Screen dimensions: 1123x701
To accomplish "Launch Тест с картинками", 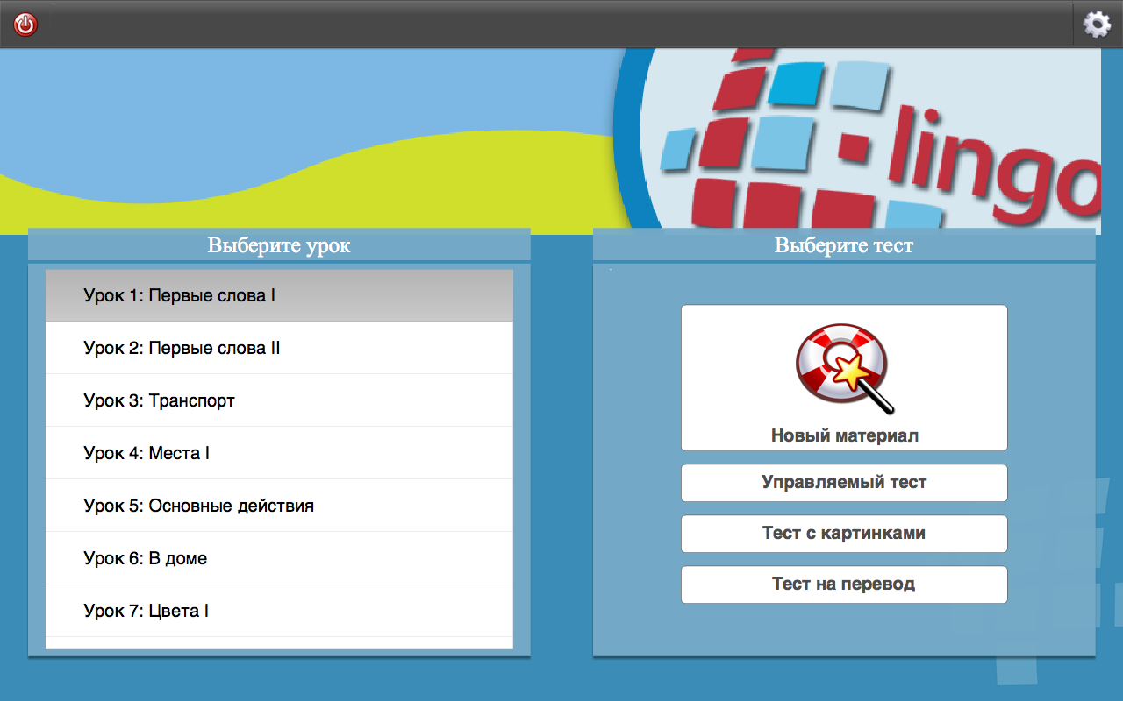I will click(x=844, y=534).
